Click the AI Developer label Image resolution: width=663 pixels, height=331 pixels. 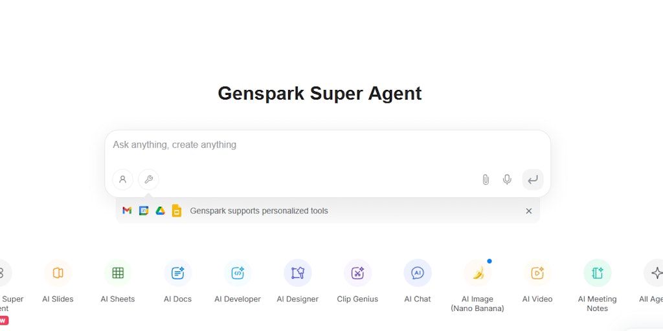click(238, 299)
